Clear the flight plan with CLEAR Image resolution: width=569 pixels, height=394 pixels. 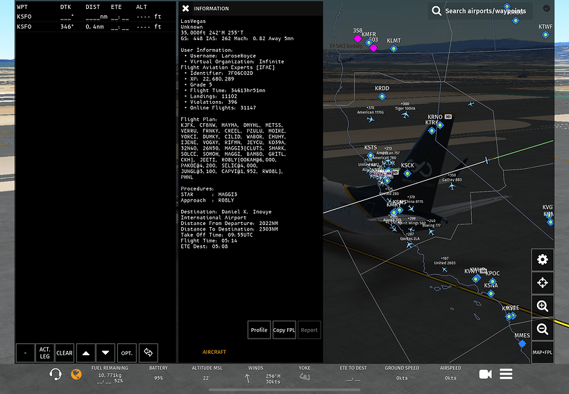[x=65, y=353]
